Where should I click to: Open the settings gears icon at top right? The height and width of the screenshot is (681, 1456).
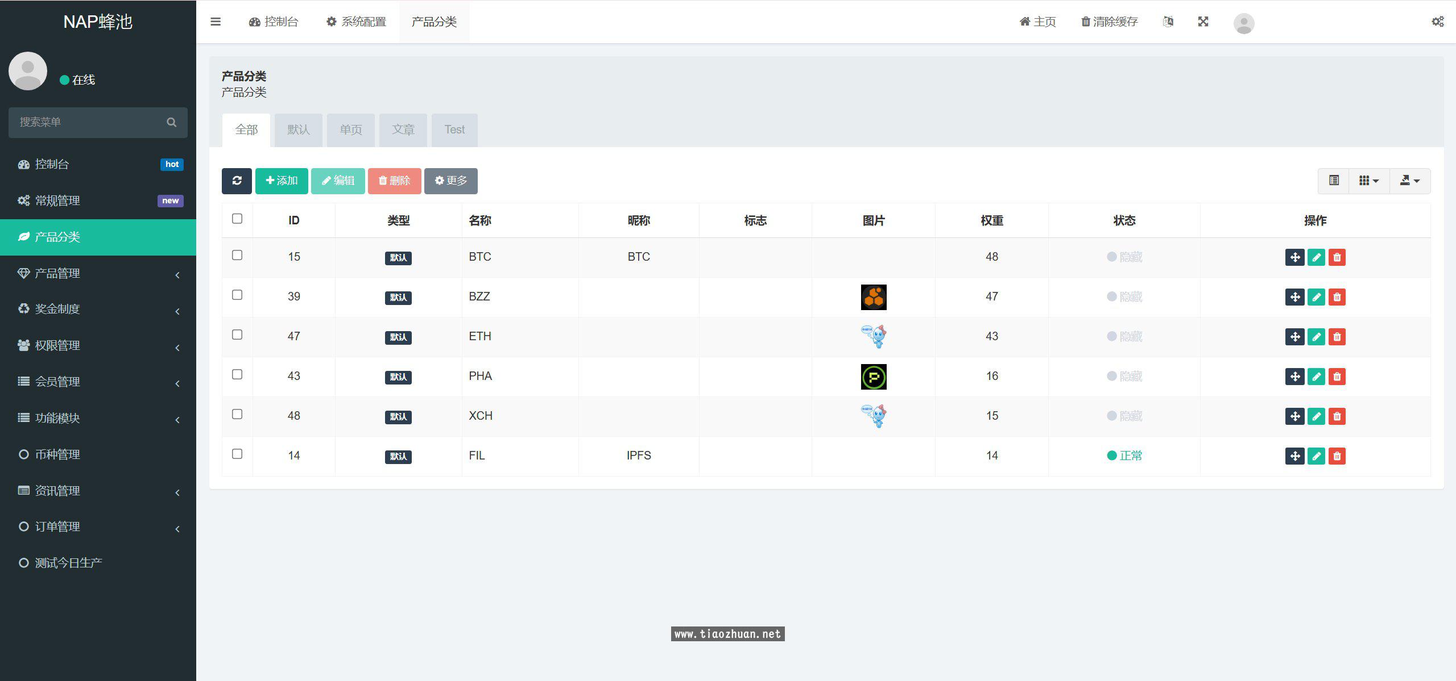(x=1437, y=22)
